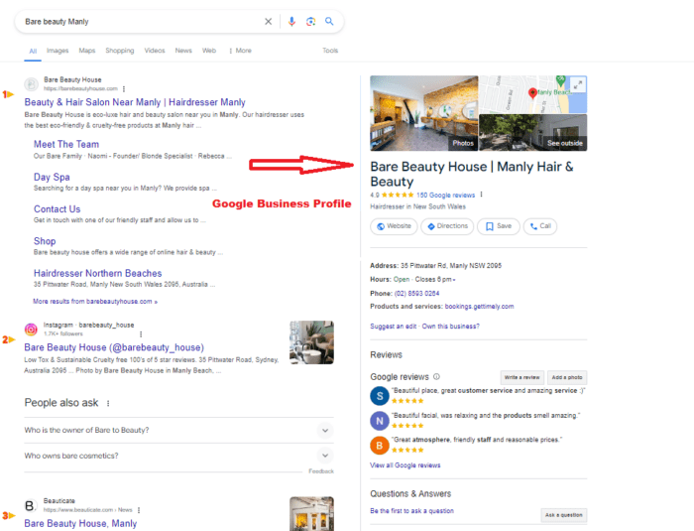
Task: Open the More search filters dropdown
Action: [240, 51]
